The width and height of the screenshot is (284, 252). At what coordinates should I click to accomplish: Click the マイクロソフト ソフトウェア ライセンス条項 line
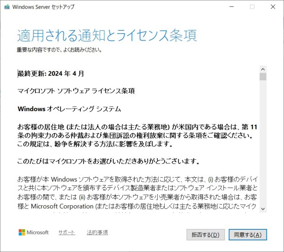pyautogui.click(x=76, y=91)
